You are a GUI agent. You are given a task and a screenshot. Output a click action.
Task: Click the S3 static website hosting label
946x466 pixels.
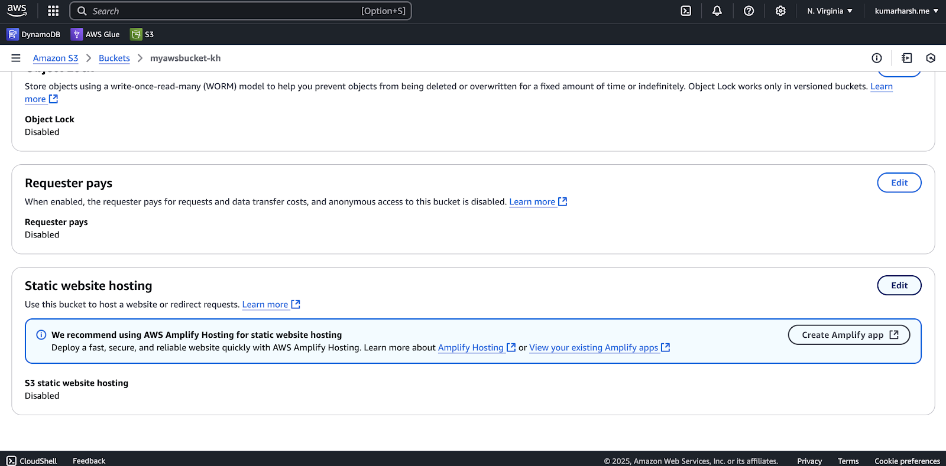point(76,383)
